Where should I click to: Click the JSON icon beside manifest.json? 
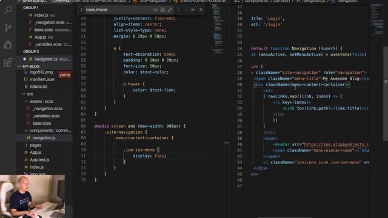(25, 79)
